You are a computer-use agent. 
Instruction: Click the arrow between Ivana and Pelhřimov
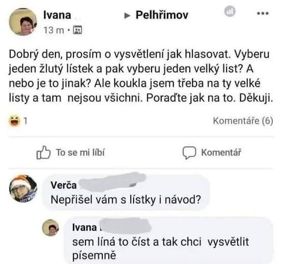coord(127,16)
